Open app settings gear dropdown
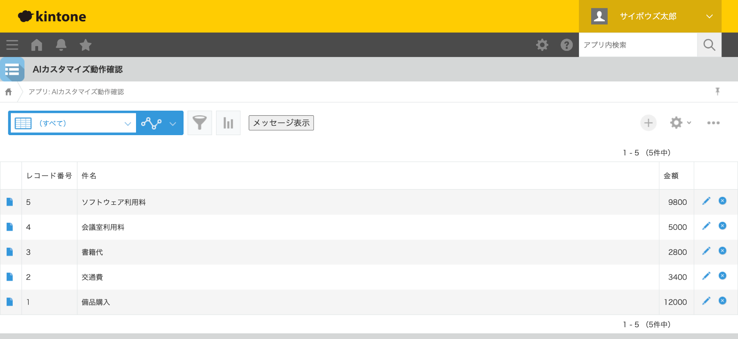738x339 pixels. 681,123
